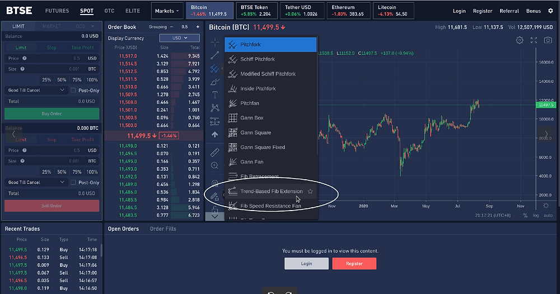Click the red Sell Order button
Screen dimensions: 560x294
tap(52, 206)
